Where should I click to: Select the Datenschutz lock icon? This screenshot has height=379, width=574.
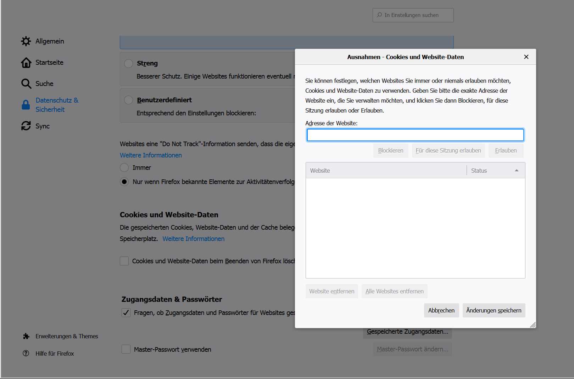(26, 105)
